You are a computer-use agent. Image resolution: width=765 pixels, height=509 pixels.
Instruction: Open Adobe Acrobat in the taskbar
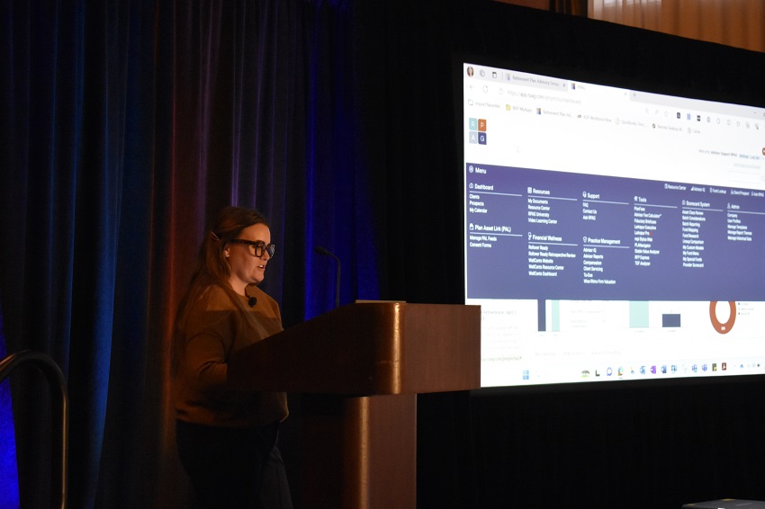pyautogui.click(x=724, y=367)
